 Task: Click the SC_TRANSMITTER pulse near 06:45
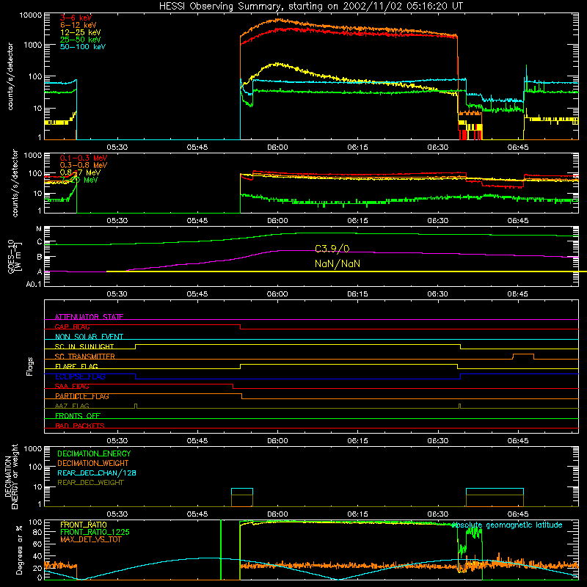[x=523, y=354]
